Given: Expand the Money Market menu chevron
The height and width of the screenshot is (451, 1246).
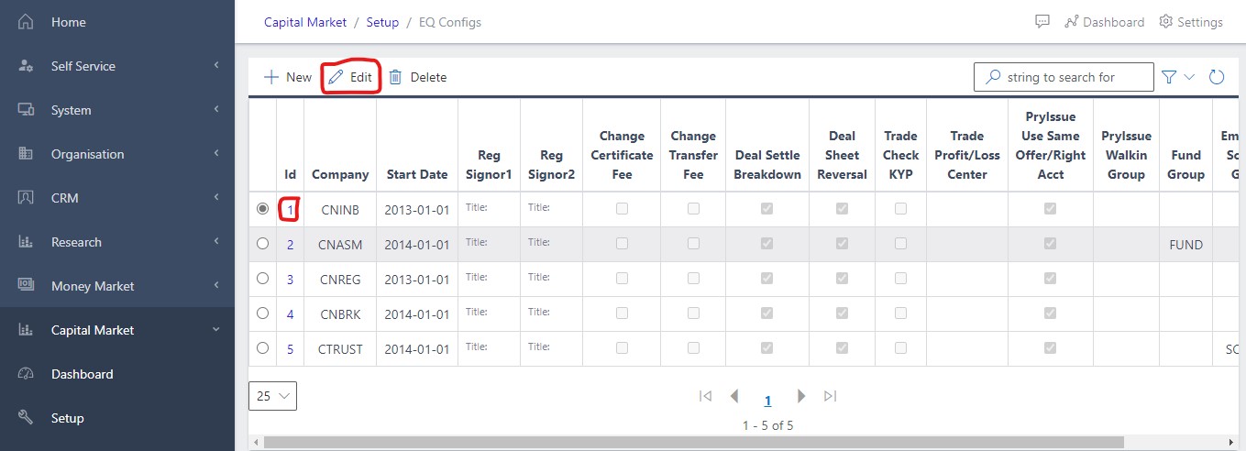Looking at the screenshot, I should 216,286.
